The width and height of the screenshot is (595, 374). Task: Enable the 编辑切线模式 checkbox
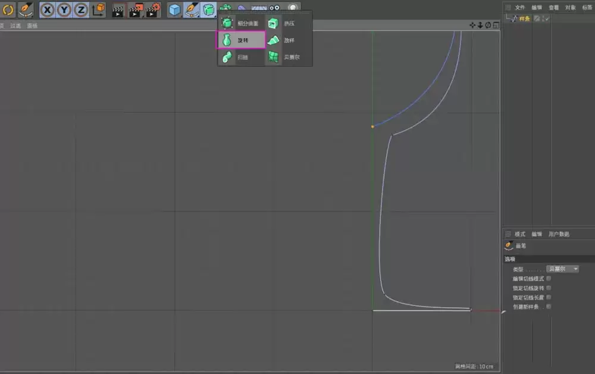pos(549,278)
